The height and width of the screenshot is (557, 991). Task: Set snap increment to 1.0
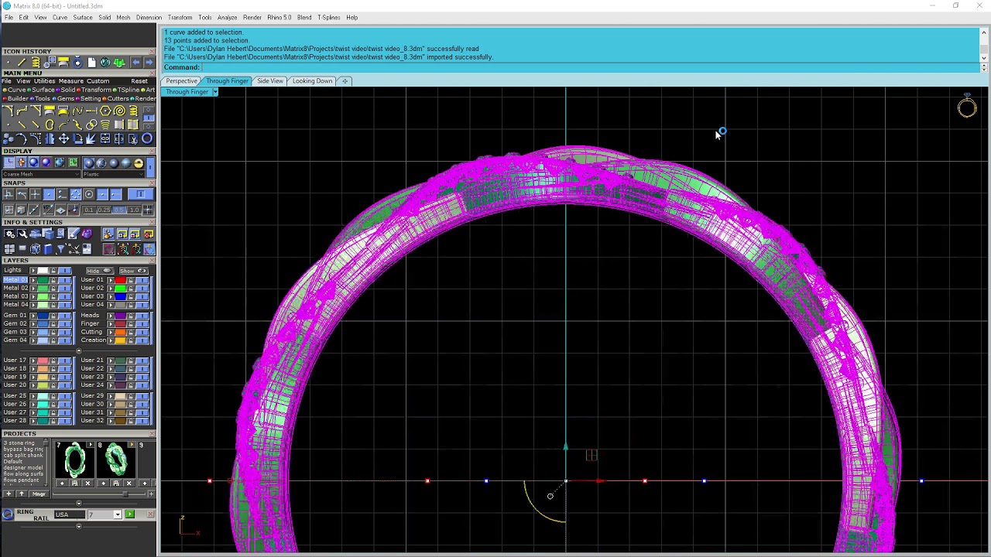pos(134,210)
